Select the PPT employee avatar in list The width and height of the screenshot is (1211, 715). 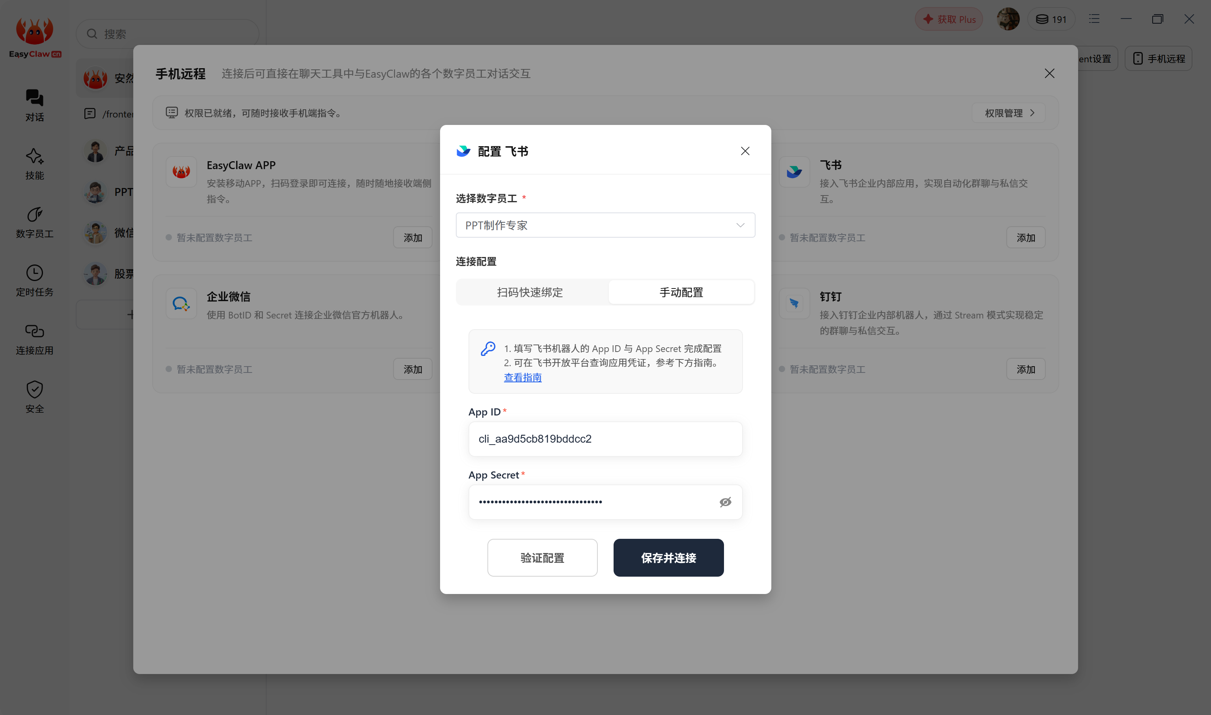pyautogui.click(x=95, y=192)
